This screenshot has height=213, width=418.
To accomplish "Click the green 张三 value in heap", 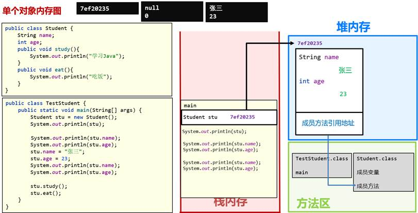I will pos(345,70).
